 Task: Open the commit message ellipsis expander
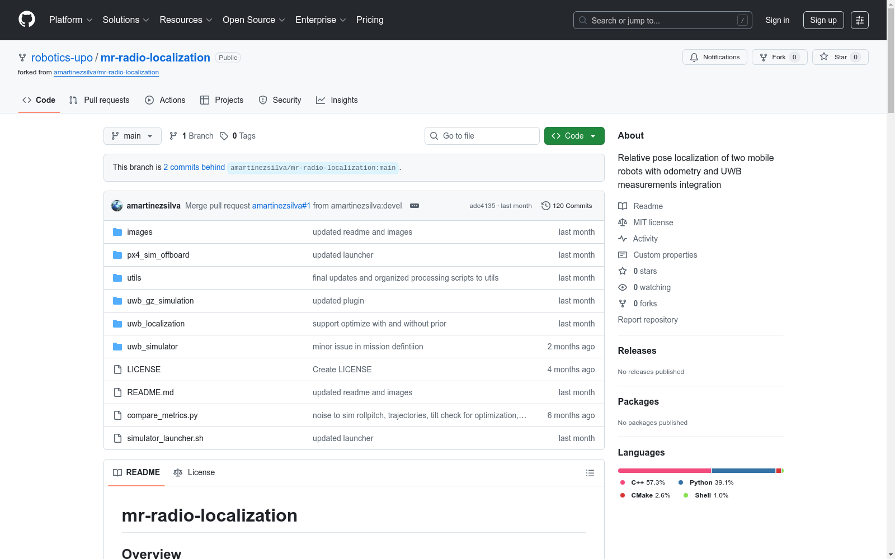click(414, 206)
